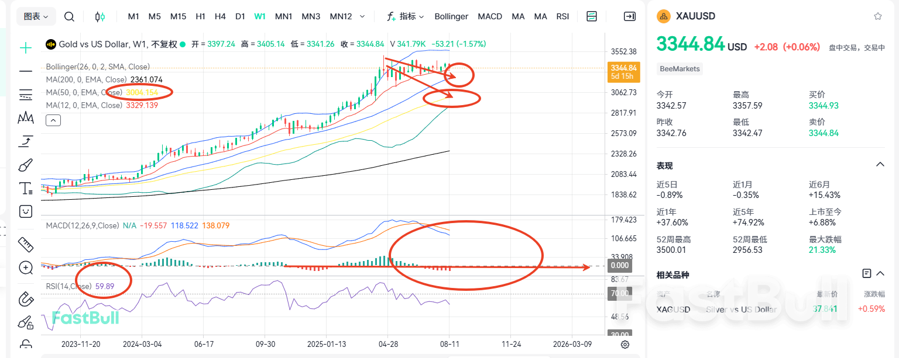Open the related instruments note icon
899x358 pixels.
click(x=867, y=273)
